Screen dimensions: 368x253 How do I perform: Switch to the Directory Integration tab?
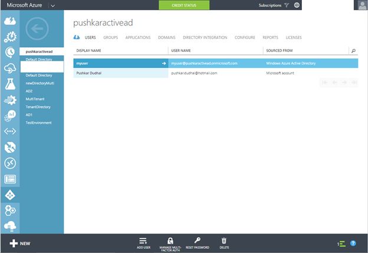(x=205, y=38)
